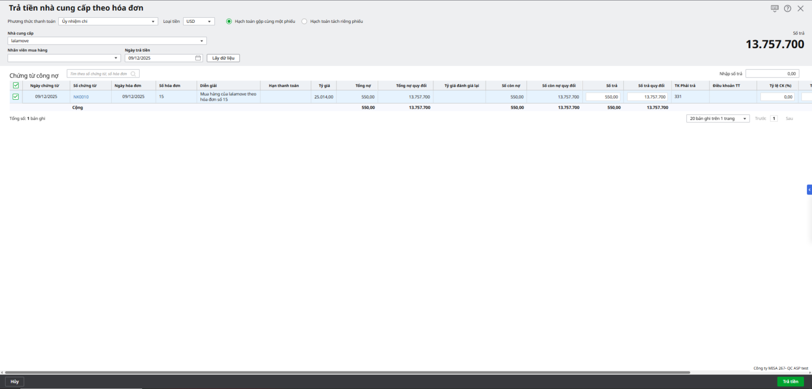
Task: Close the supplier payment dialog
Action: (800, 9)
